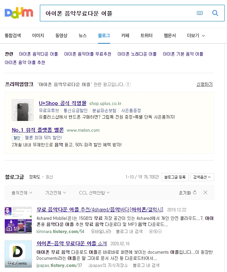Click the iPhone ad thumbnail image
Image resolution: width=227 pixels, height=272 pixels.
23,110
